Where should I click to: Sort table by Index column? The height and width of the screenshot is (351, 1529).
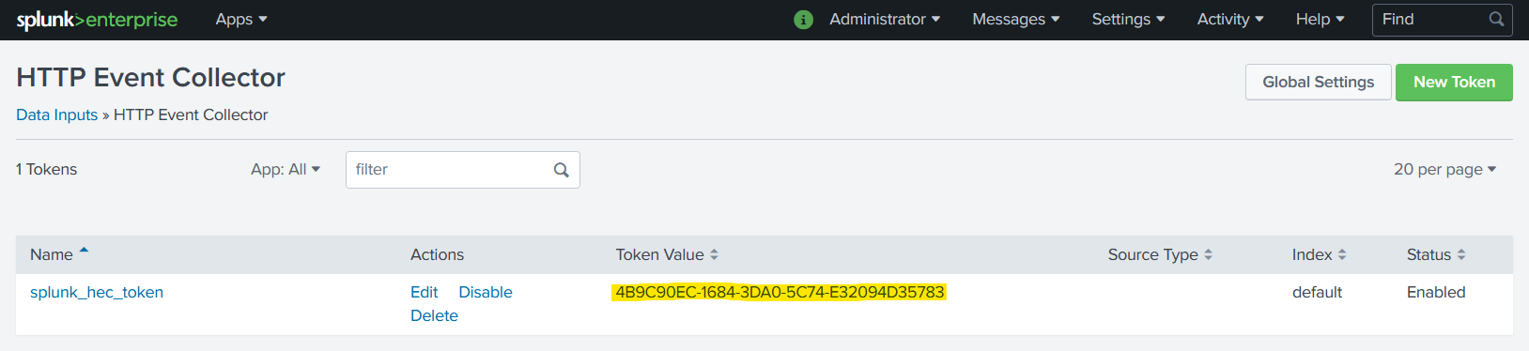pos(1319,254)
